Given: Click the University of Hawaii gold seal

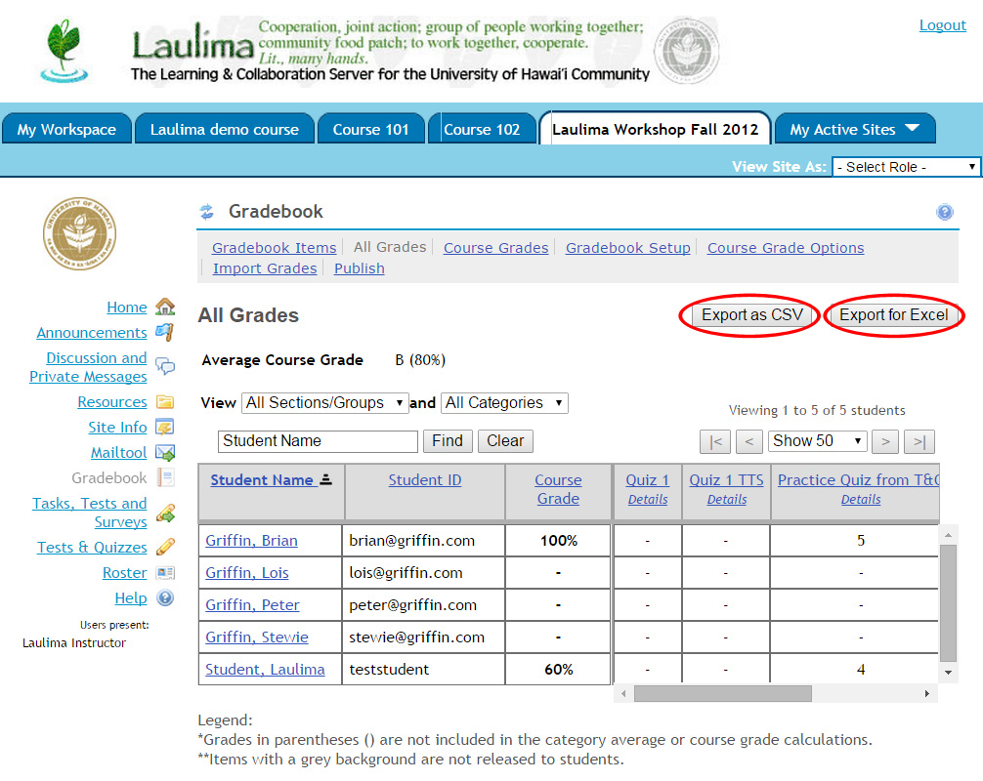Looking at the screenshot, I should [x=79, y=233].
